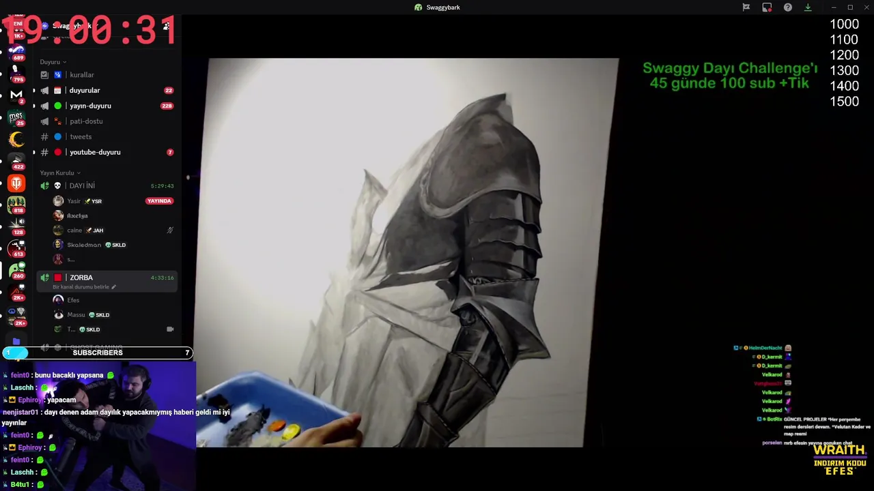Click the Swaggybark logo in title bar
This screenshot has height=491, width=874.
click(x=419, y=8)
